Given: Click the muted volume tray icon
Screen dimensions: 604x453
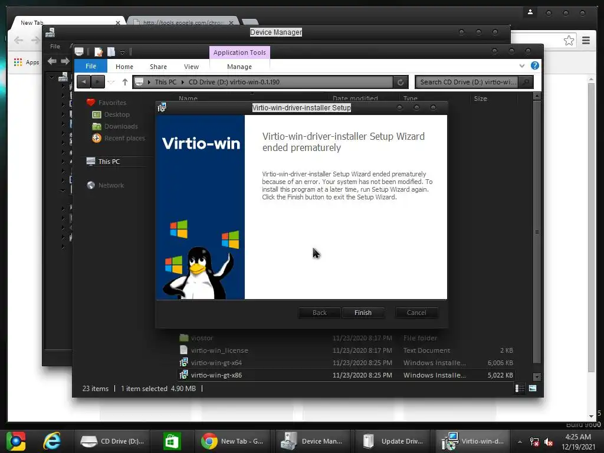Looking at the screenshot, I should pos(549,442).
